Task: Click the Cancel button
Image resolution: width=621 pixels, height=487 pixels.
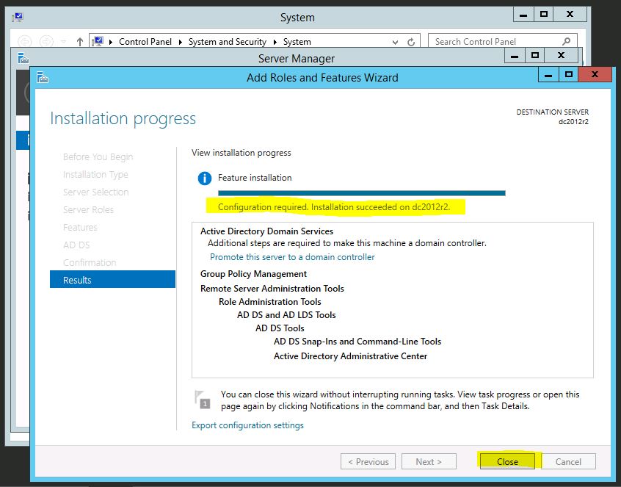Action: 568,461
